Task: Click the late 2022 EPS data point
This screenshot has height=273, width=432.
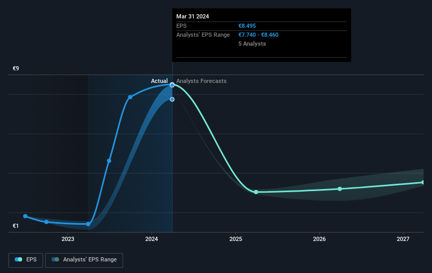Action: point(46,222)
